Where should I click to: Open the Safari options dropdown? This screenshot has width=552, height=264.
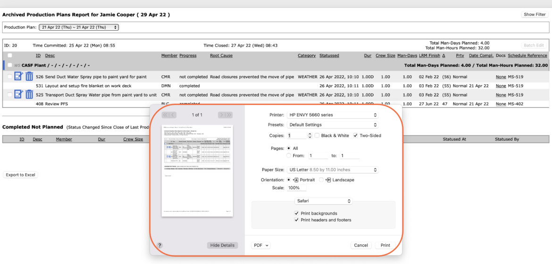click(x=324, y=201)
